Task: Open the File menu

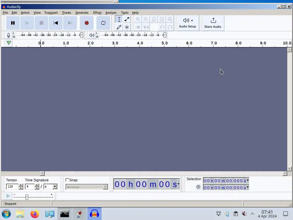Action: [5, 13]
